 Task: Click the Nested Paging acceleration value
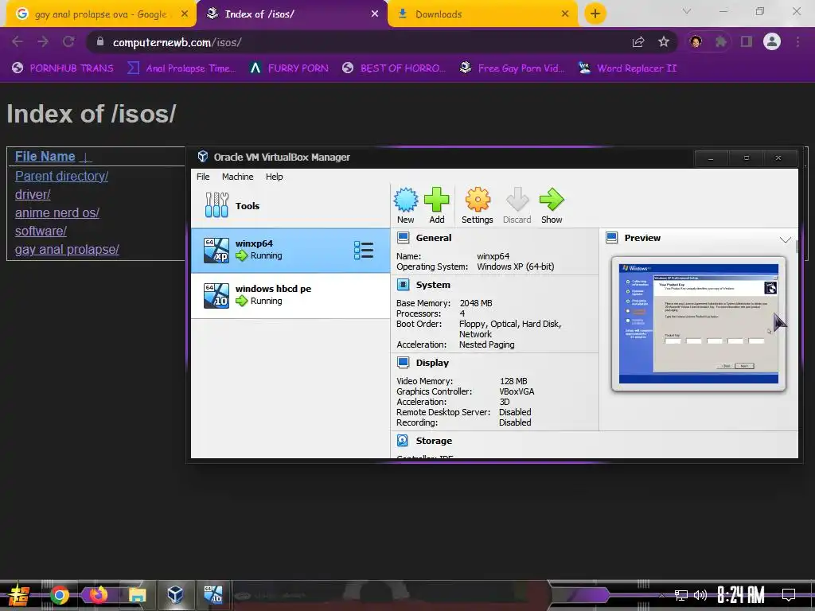click(x=486, y=344)
